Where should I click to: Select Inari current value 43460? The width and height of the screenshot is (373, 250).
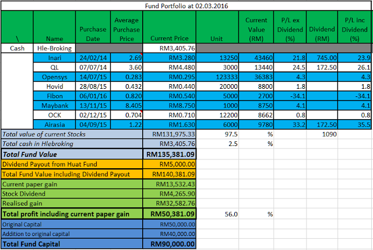256,58
